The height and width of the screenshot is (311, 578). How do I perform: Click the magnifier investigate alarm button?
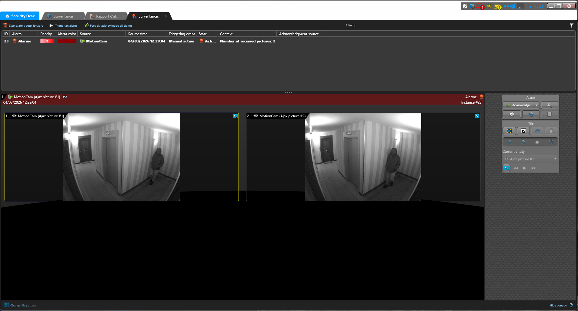click(549, 105)
